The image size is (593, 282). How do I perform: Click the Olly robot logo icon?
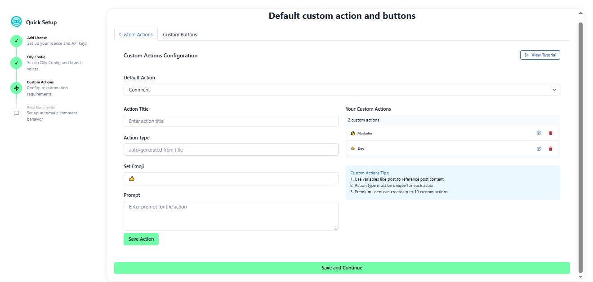click(x=16, y=22)
